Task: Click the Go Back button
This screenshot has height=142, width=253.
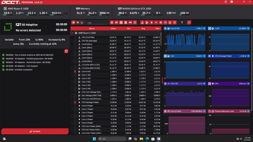Action: [x=35, y=131]
